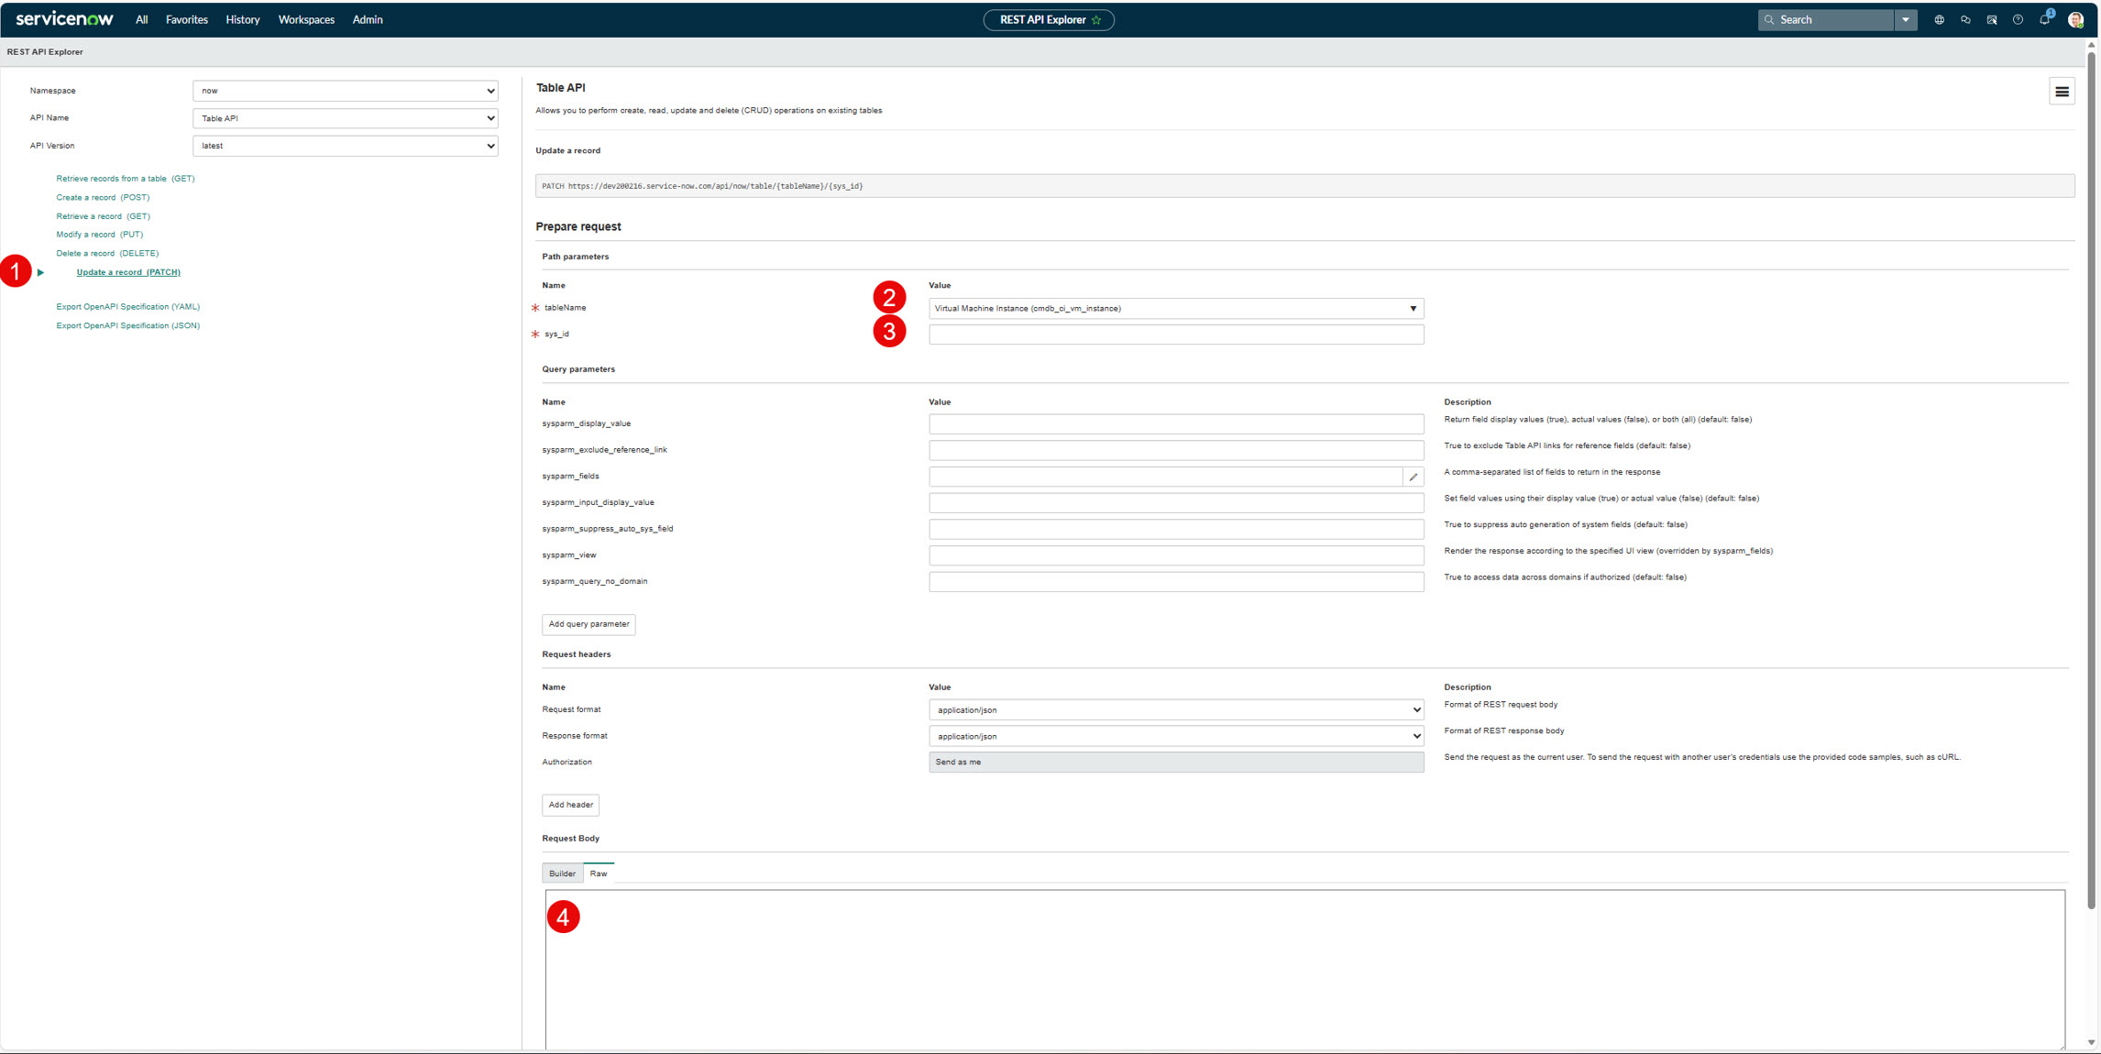Click the sysparm_fields input field
Image resolution: width=2101 pixels, height=1054 pixels.
click(x=1165, y=477)
